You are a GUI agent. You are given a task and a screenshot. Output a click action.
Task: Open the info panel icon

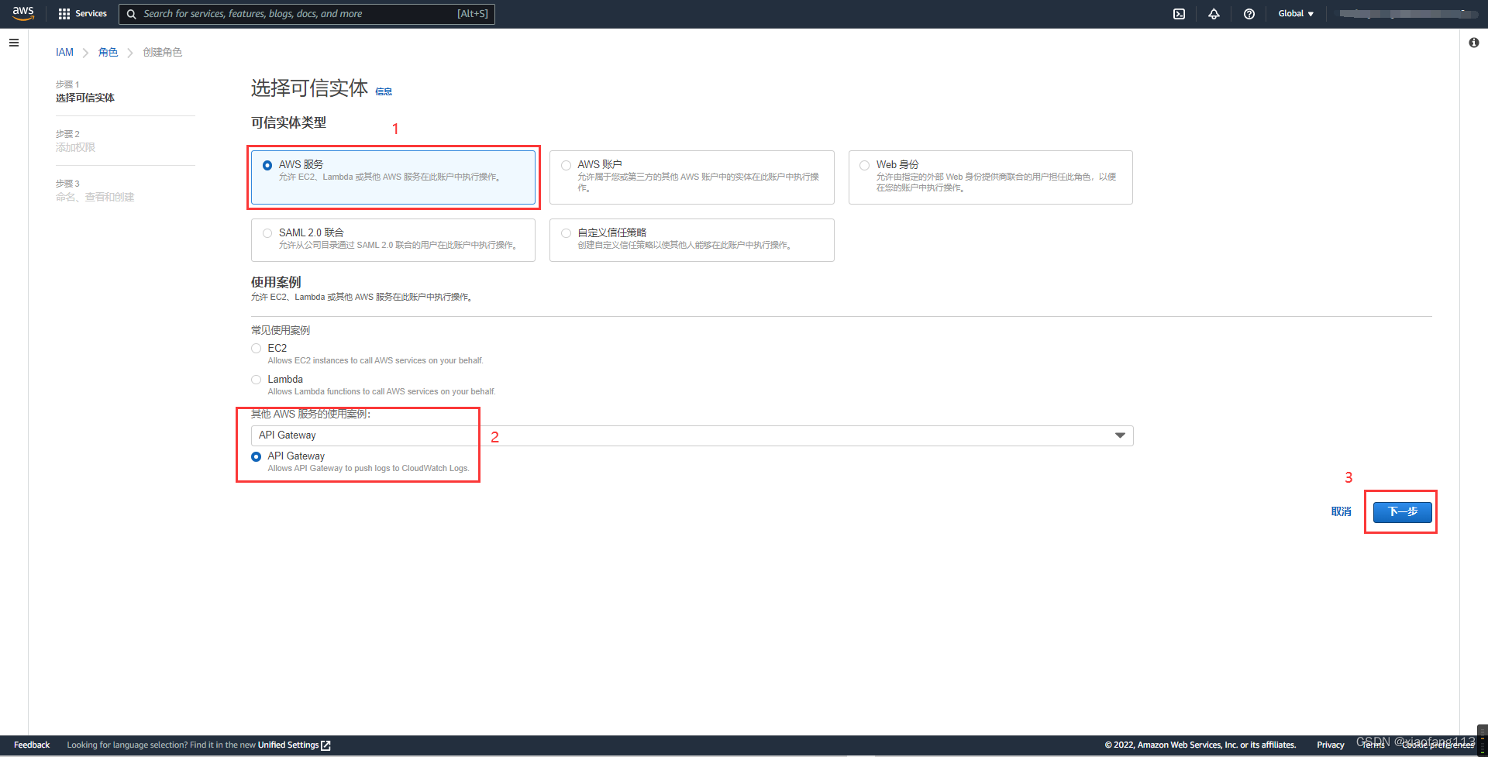1473,43
